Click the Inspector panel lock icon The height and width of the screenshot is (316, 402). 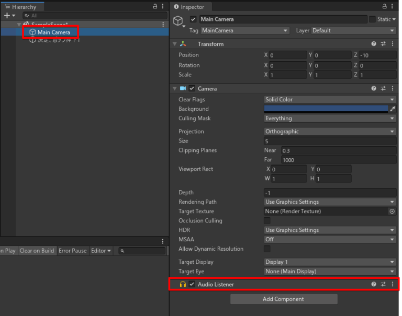pos(384,6)
